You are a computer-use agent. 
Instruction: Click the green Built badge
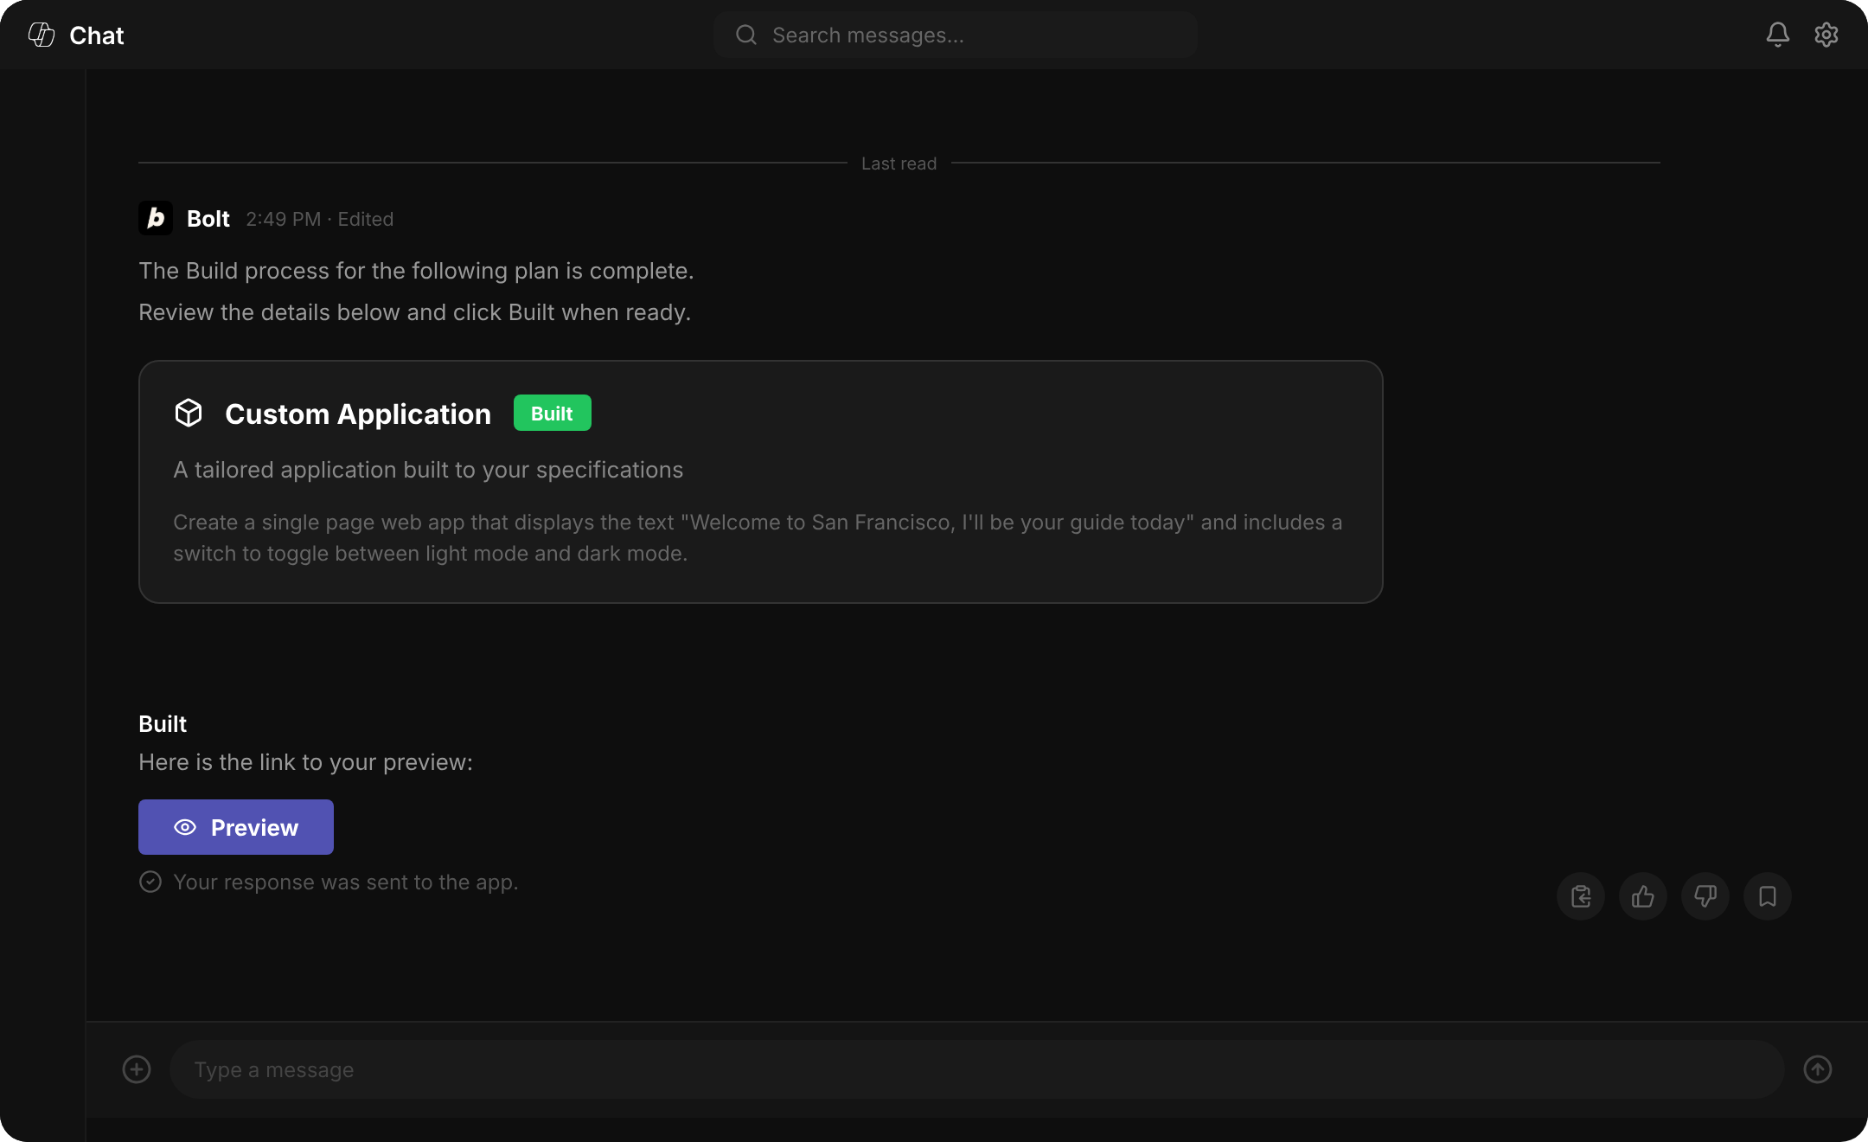(552, 413)
